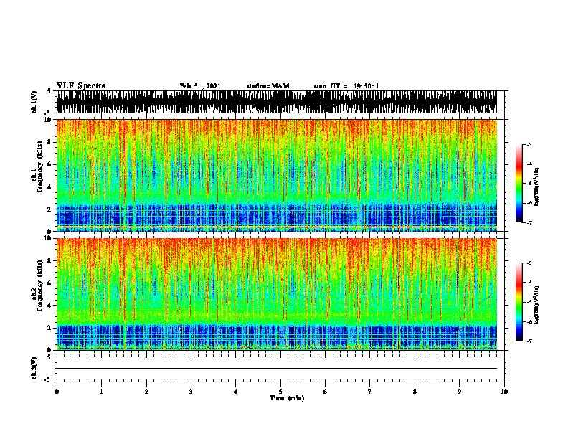
Task: Click the '6' kHz tick on ch.1 spectrogram
Action: pyautogui.click(x=50, y=164)
